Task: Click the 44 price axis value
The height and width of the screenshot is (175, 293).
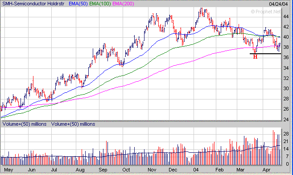Action: coord(286,16)
